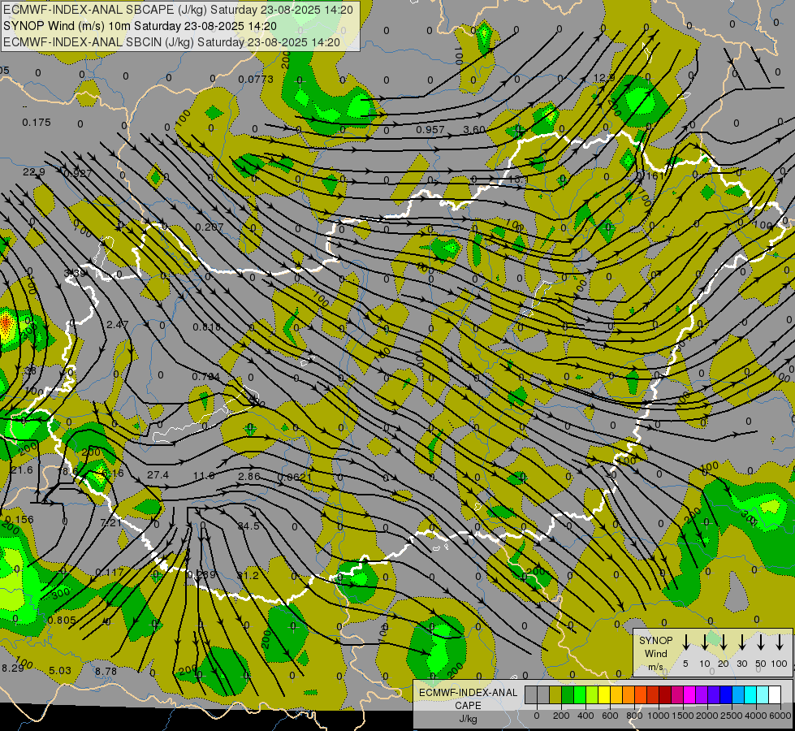This screenshot has width=795, height=731.
Task: Pick the white swatch ending the CAPE scale
Action: coord(775,694)
